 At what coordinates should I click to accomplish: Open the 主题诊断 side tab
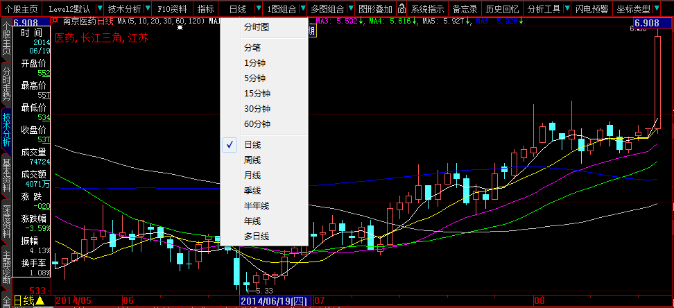6,267
